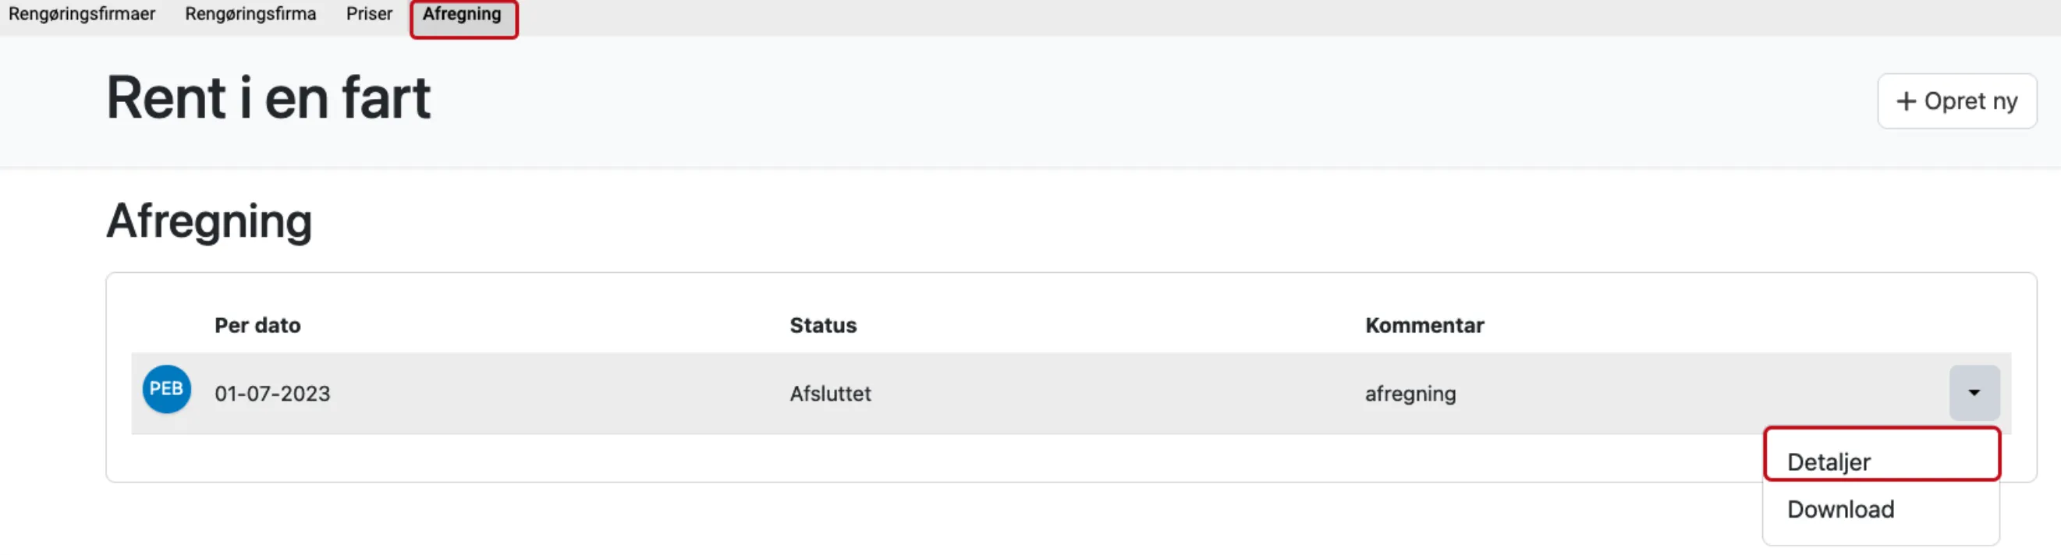2061x555 pixels.
Task: Go to the Priser tab
Action: (x=369, y=14)
